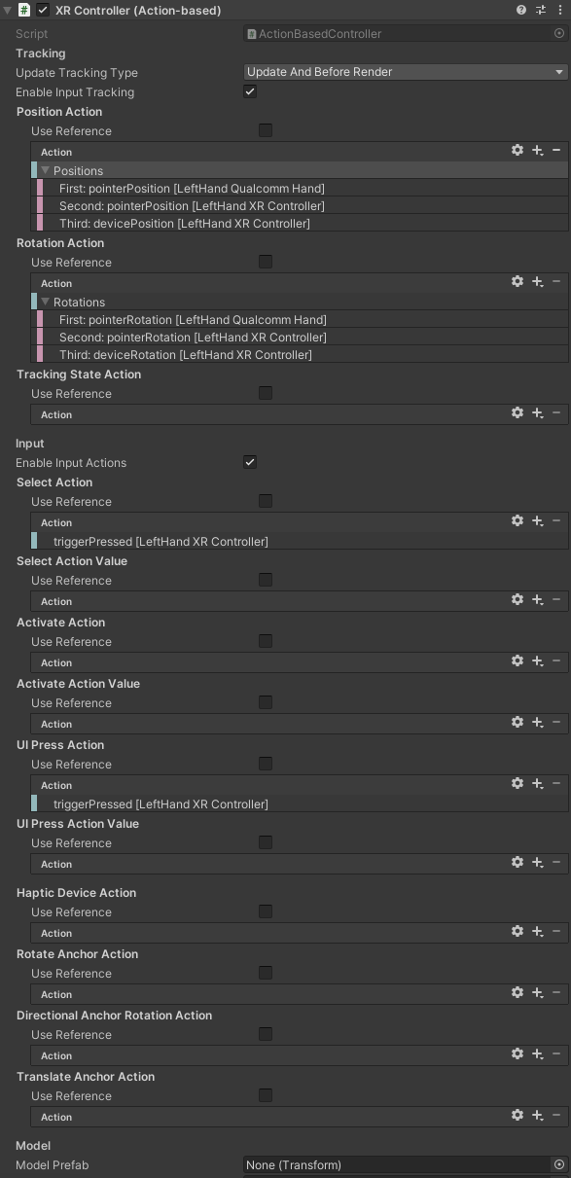Open Select Action gear settings
The height and width of the screenshot is (1178, 571).
pos(517,521)
